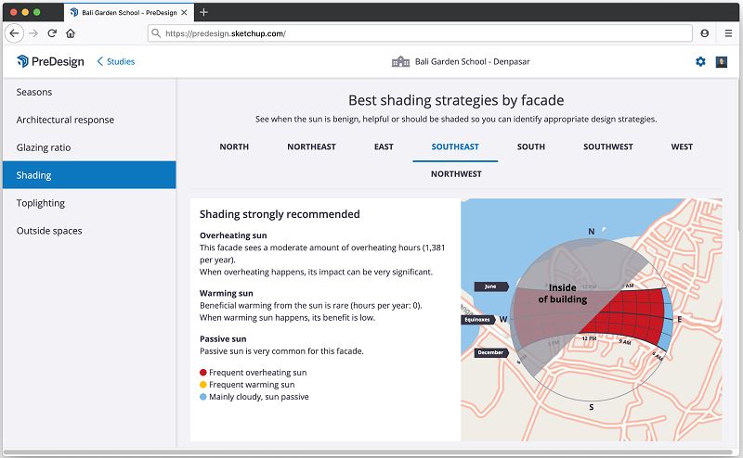The height and width of the screenshot is (458, 743).
Task: Click the browser back arrow
Action: point(14,33)
